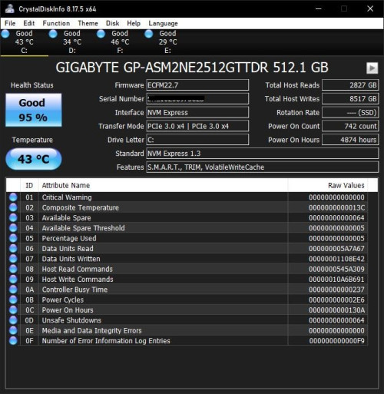Screen dimensions: 384x394
Task: Click the Unsafe Shutdowns status indicator
Action: click(13, 320)
